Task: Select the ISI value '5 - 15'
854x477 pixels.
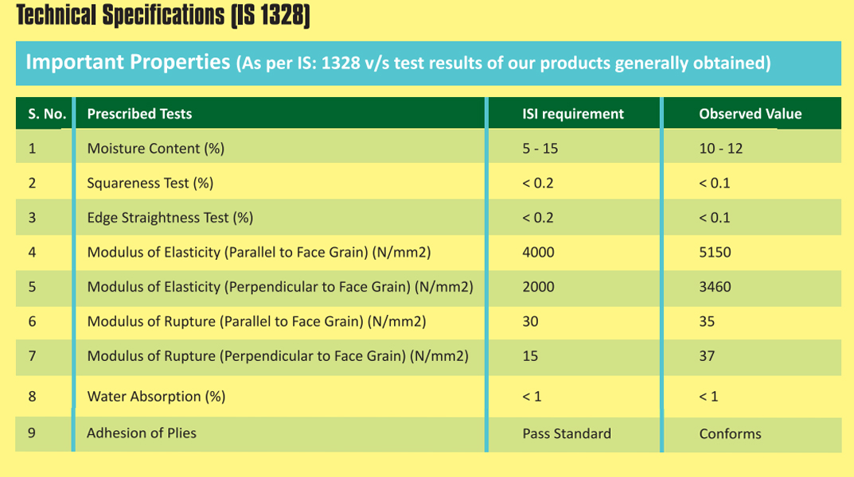Action: click(540, 149)
